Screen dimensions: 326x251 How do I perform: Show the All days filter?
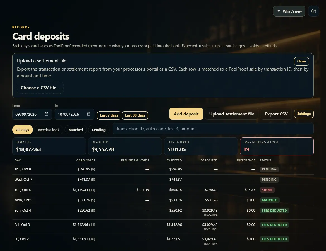tap(22, 130)
